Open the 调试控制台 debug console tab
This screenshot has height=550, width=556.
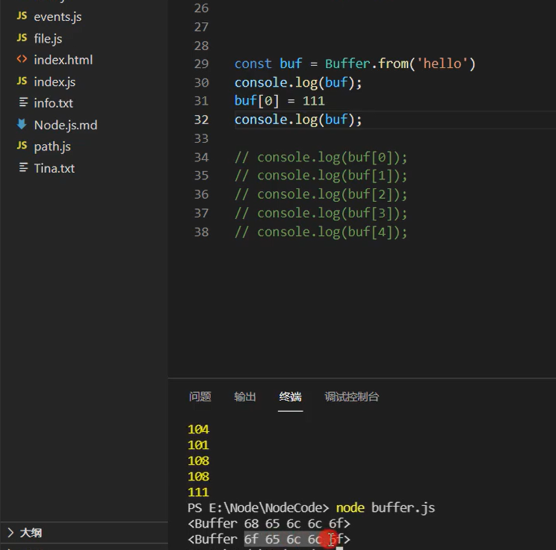point(352,397)
